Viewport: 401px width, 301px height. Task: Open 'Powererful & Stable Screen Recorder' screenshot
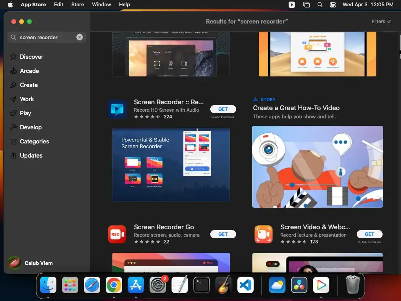pos(171,165)
